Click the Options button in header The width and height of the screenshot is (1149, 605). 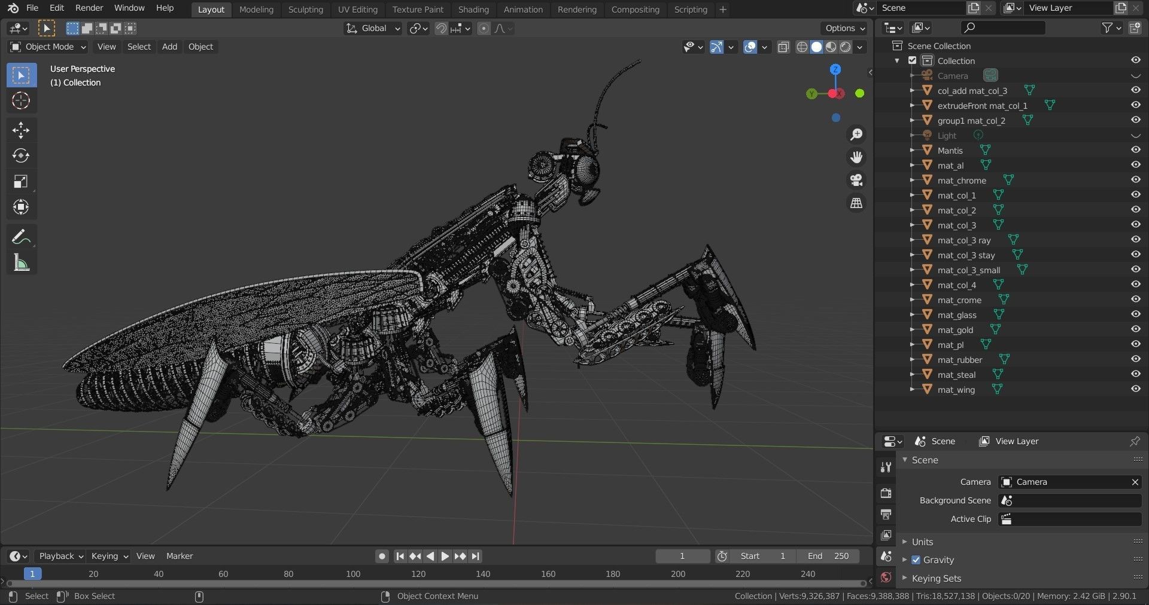(844, 28)
